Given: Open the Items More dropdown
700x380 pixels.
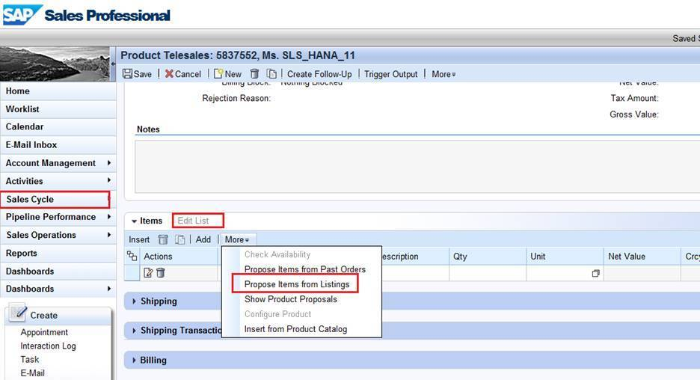Looking at the screenshot, I should click(237, 240).
